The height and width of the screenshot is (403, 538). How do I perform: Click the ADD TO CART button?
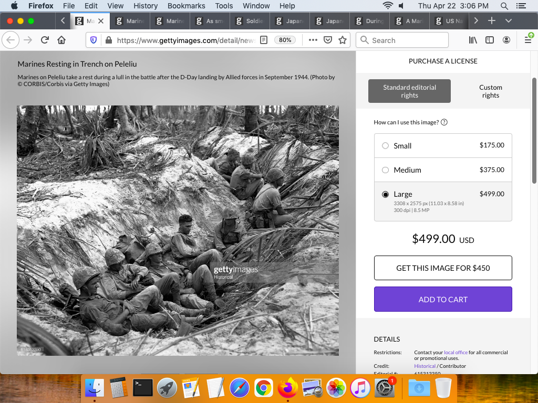pyautogui.click(x=443, y=299)
